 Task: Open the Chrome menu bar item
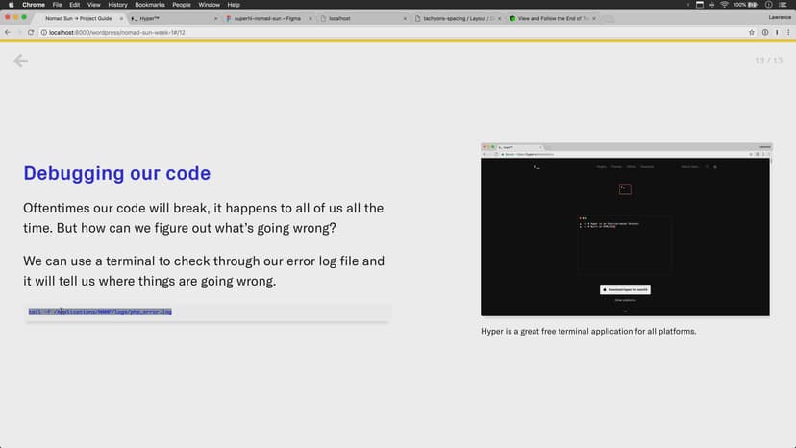(34, 5)
